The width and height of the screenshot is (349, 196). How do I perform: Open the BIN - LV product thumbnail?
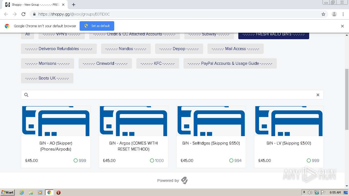coord(289,121)
